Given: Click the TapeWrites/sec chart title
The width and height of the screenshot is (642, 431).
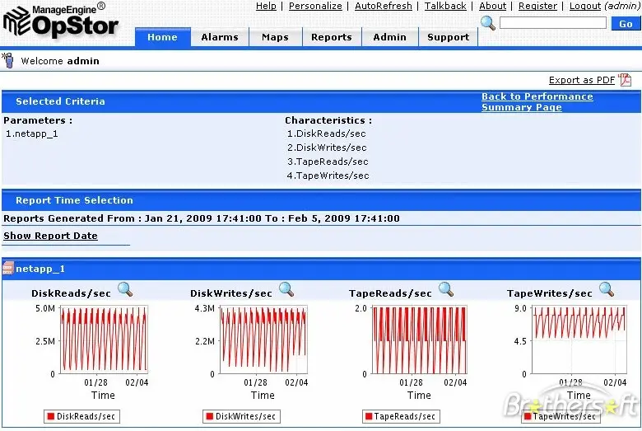Looking at the screenshot, I should (550, 293).
